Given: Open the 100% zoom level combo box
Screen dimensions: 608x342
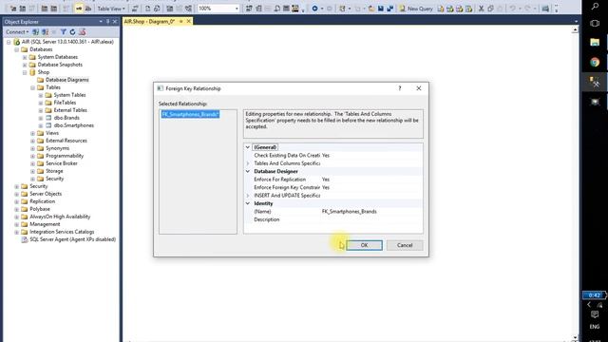Looking at the screenshot, I should pos(218,9).
